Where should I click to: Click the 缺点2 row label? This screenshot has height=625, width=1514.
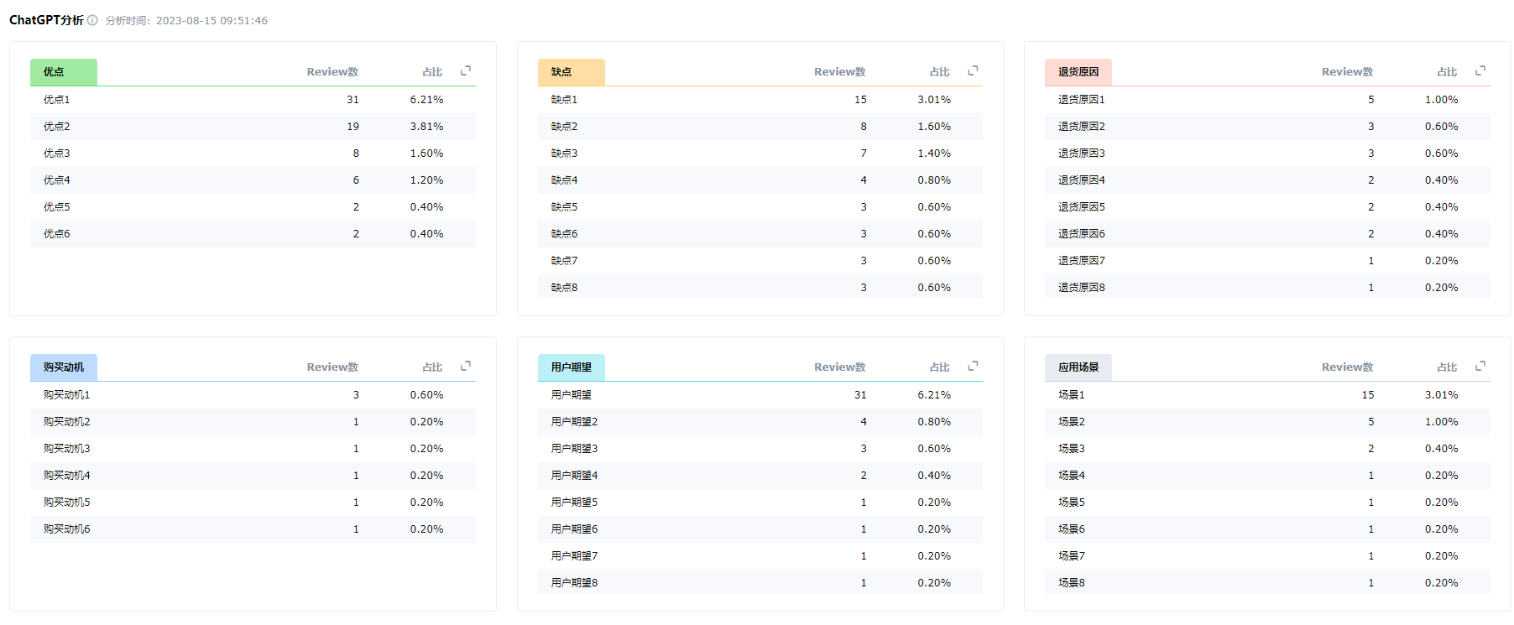click(x=564, y=127)
